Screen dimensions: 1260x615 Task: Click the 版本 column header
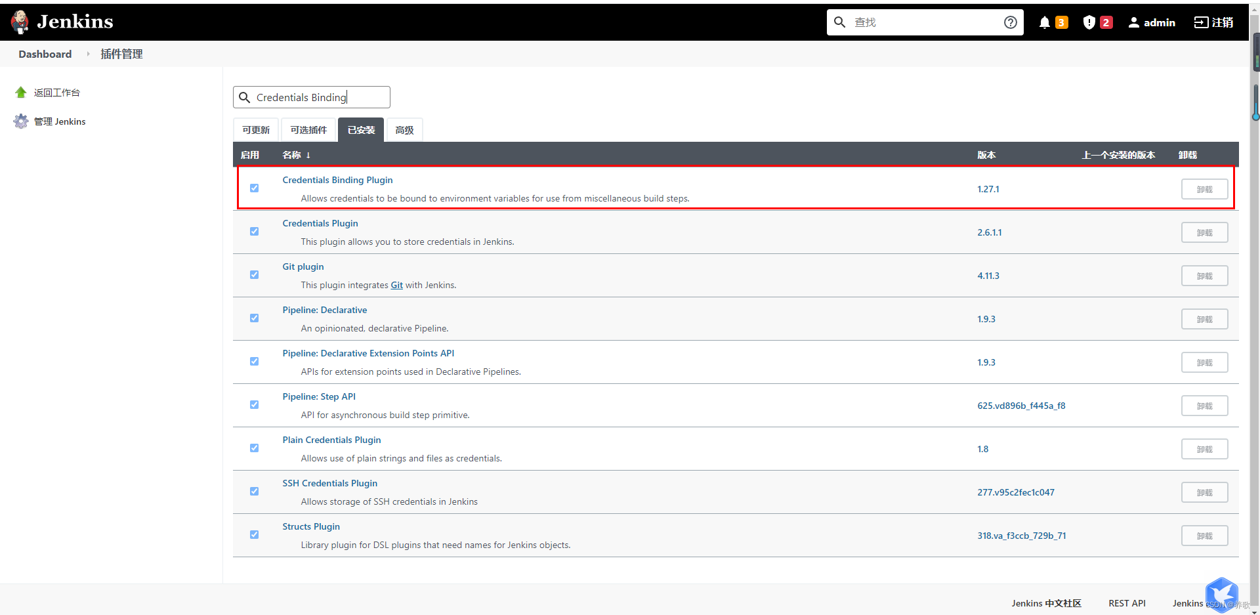(x=986, y=155)
